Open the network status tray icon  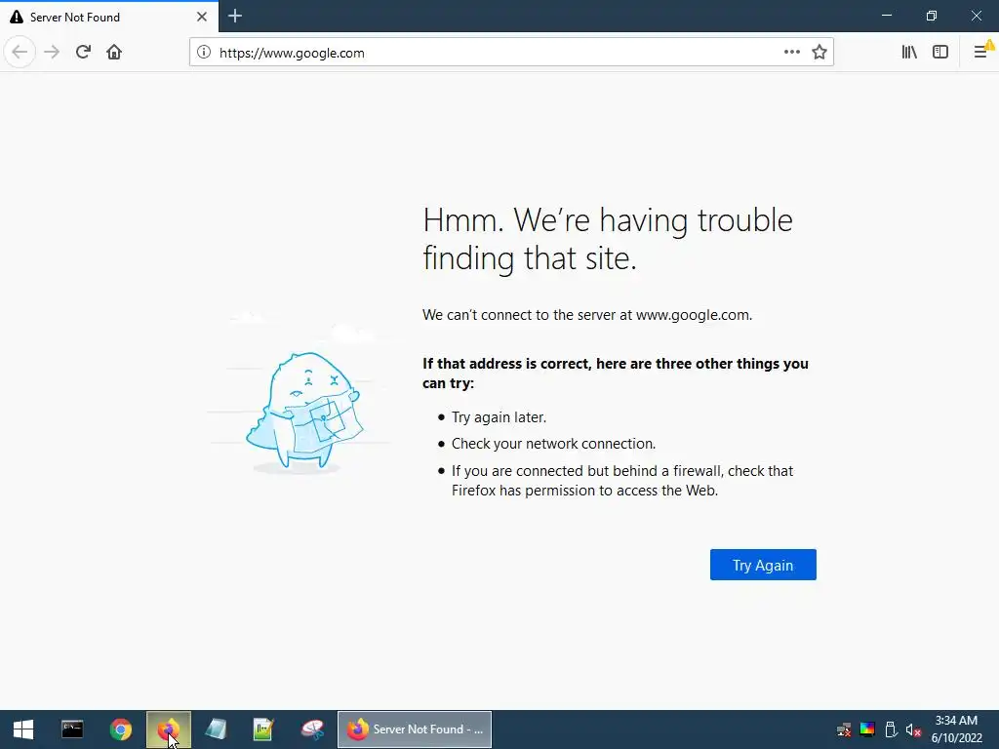(x=844, y=729)
